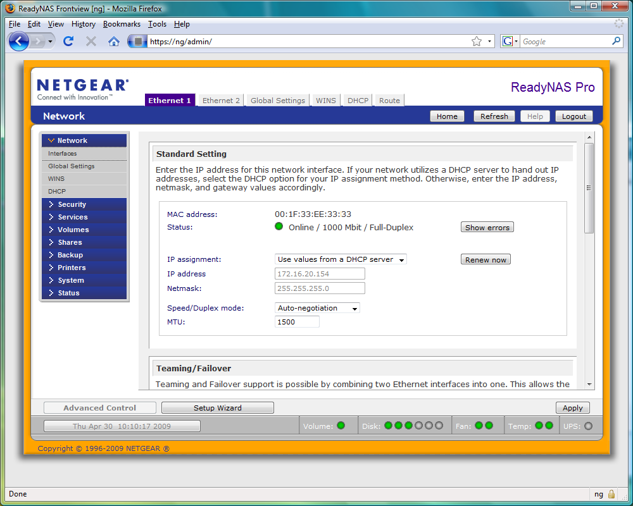The width and height of the screenshot is (633, 506).
Task: Click the UPS status LED
Action: 588,426
